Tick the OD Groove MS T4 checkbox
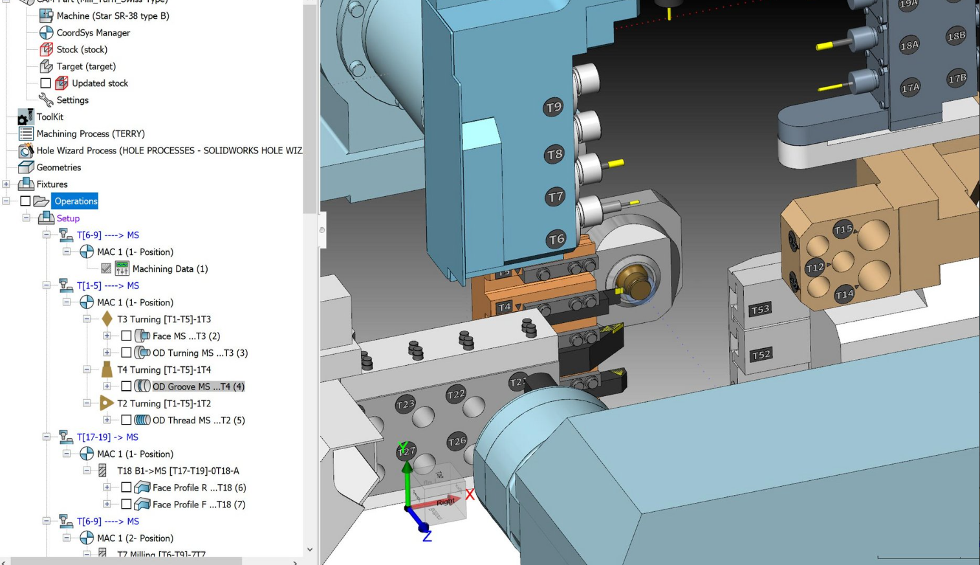 (x=126, y=386)
